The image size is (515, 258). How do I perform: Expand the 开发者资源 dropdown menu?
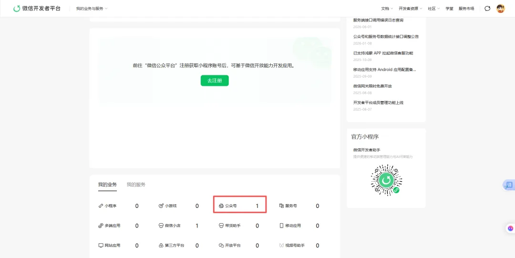coord(411,9)
